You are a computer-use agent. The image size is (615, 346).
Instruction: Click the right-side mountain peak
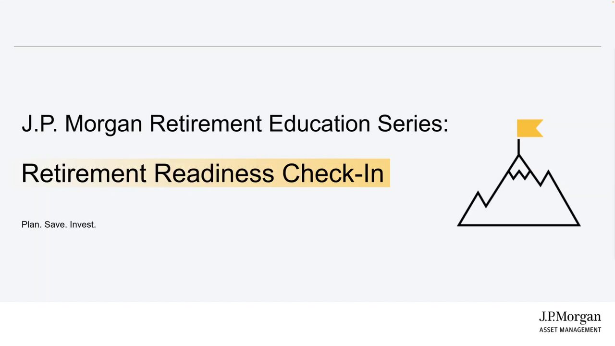pyautogui.click(x=548, y=173)
